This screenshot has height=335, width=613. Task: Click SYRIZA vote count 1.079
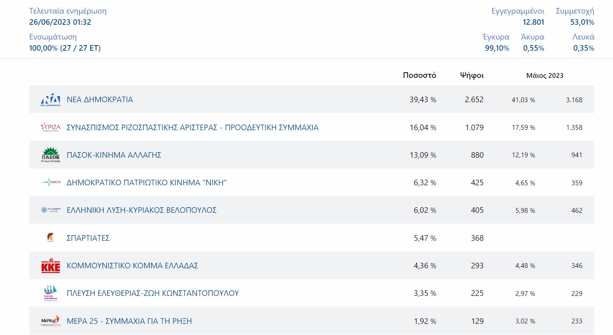click(474, 127)
